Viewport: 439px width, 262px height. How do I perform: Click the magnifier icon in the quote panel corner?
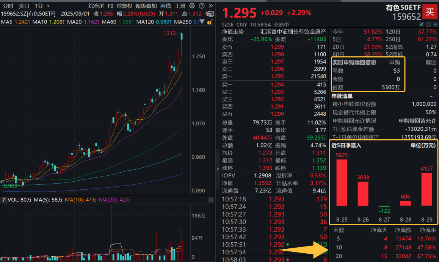pyautogui.click(x=428, y=24)
